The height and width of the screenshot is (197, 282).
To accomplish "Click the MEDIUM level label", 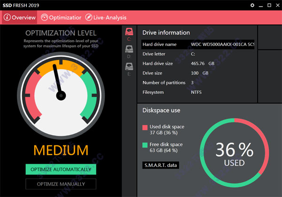I will click(61, 150).
